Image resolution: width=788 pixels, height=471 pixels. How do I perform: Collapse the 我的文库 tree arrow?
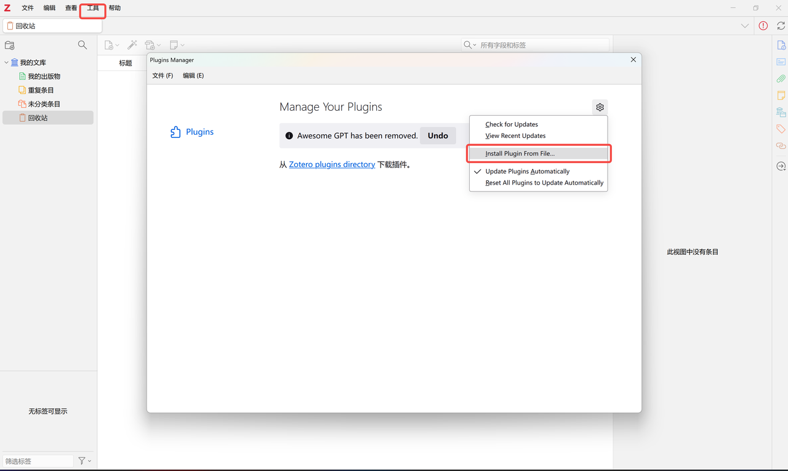pos(6,62)
